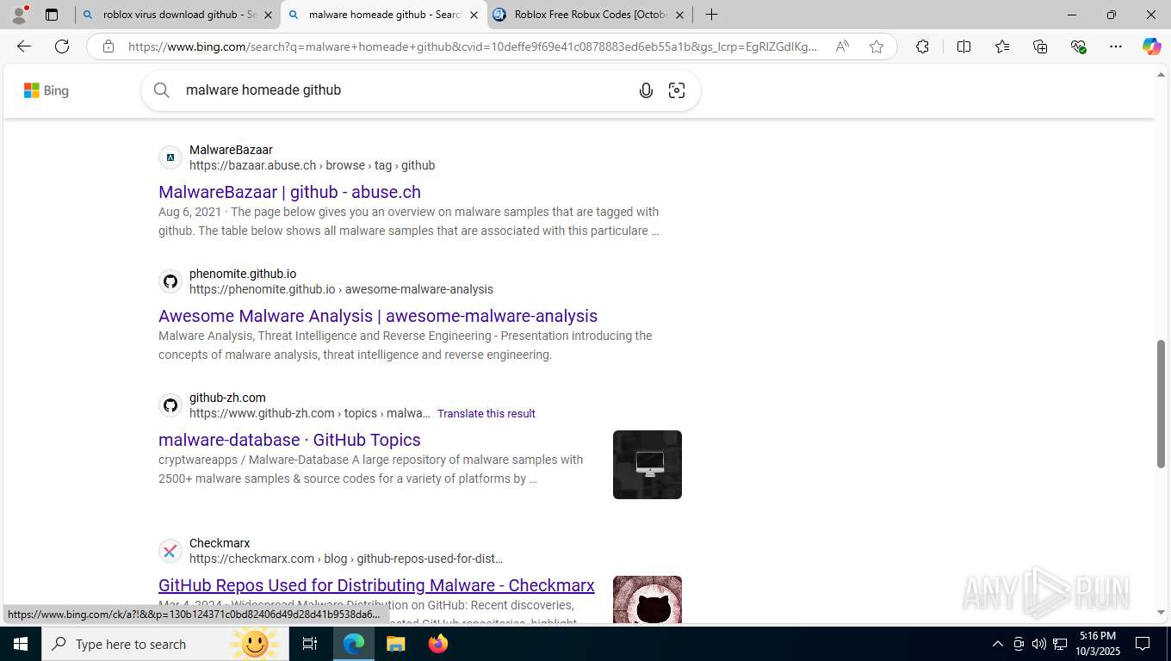Open the notification center
This screenshot has width=1171, height=661.
1143,644
